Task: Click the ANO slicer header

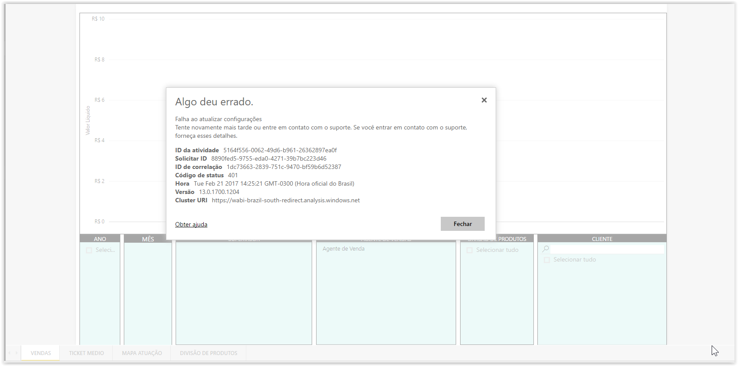Action: (x=100, y=239)
